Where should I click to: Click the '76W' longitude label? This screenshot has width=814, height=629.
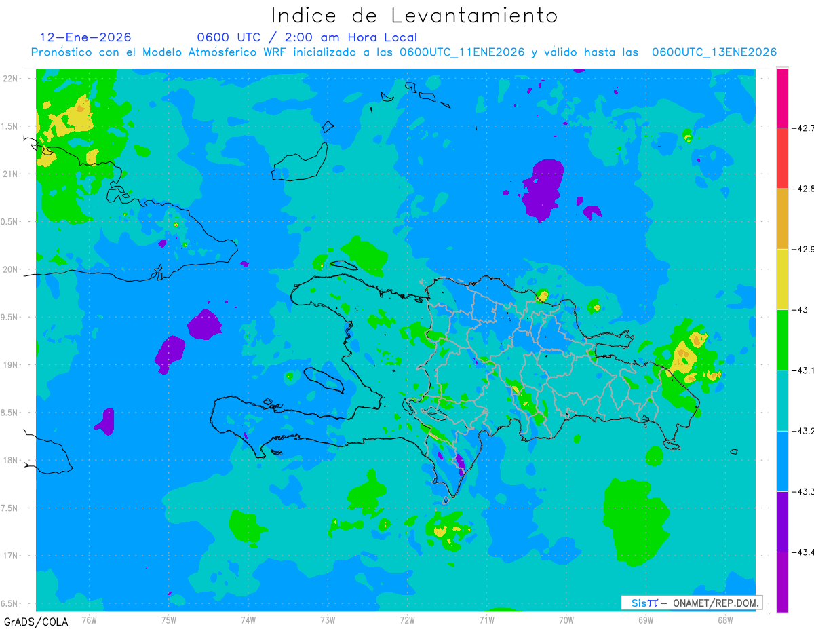pyautogui.click(x=89, y=620)
